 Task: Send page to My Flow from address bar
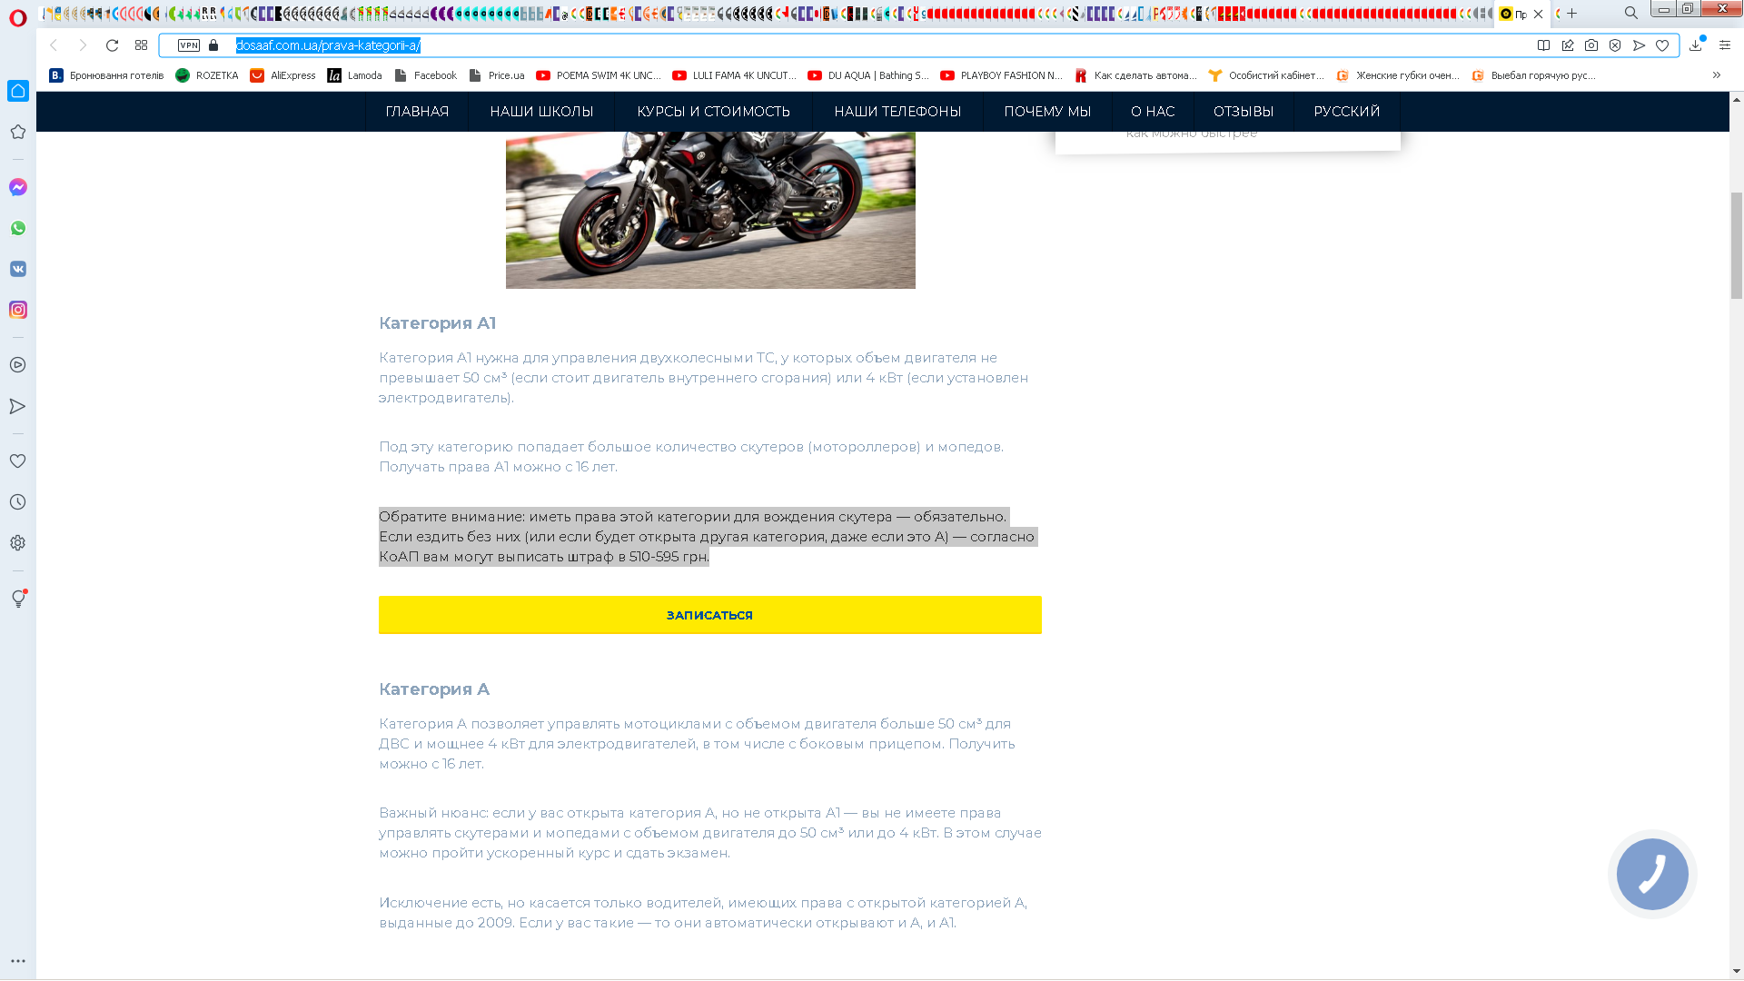click(x=1640, y=45)
